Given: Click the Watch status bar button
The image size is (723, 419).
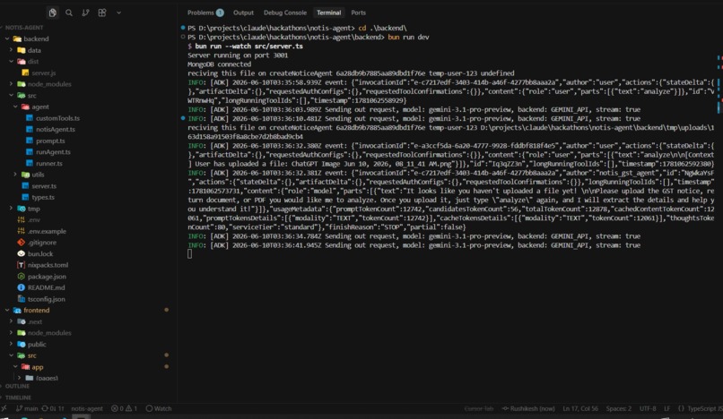Looking at the screenshot, I should (159, 408).
